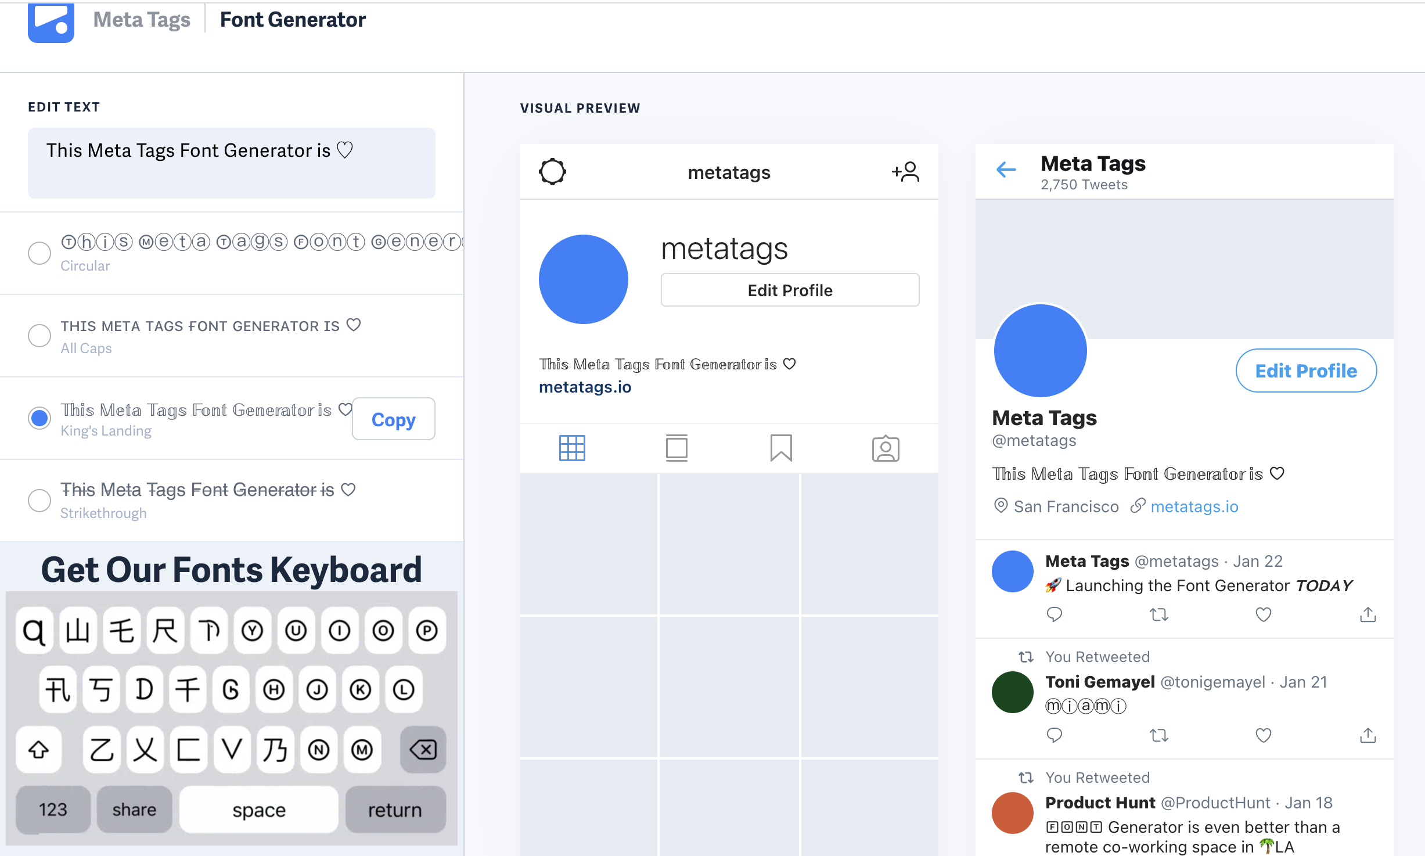Click the Instagram add person icon

[906, 172]
